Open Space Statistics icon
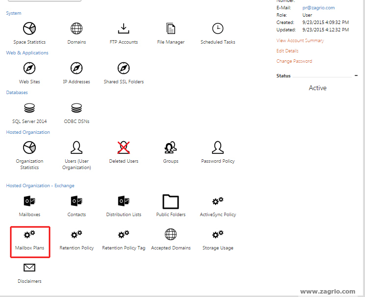 click(x=29, y=28)
